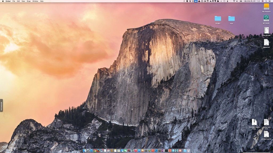Launch the App Store from the Dock
The image size is (273, 153).
click(139, 151)
